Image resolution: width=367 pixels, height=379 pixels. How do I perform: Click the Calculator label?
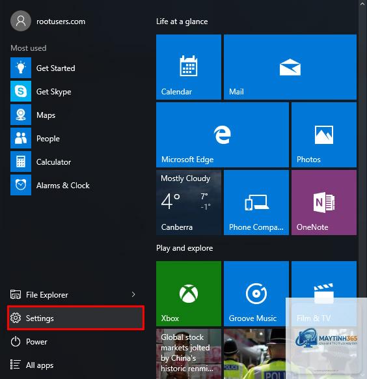(53, 162)
